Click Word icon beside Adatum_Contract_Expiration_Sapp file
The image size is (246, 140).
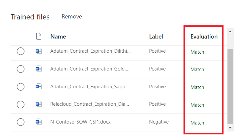click(39, 87)
